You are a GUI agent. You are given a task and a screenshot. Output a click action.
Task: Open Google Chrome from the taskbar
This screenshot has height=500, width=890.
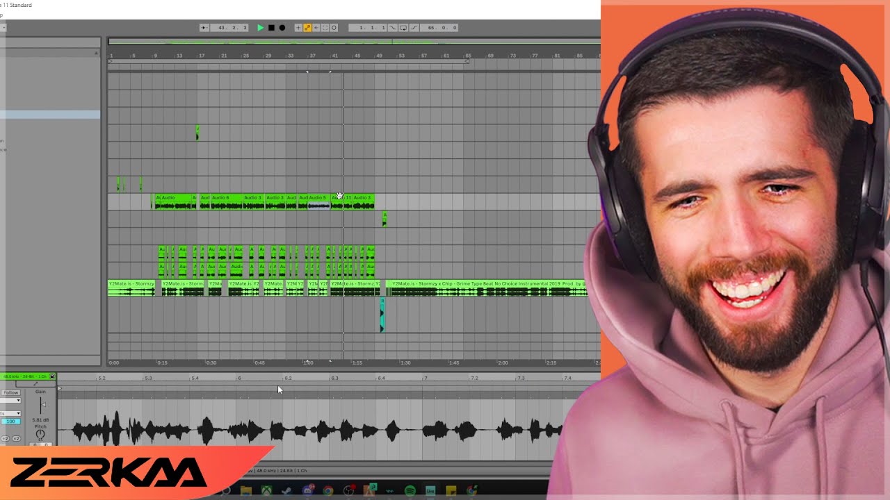click(x=328, y=491)
